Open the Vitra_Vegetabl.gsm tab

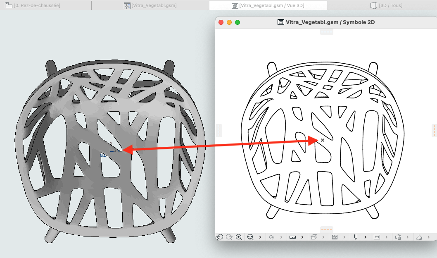[x=150, y=5]
